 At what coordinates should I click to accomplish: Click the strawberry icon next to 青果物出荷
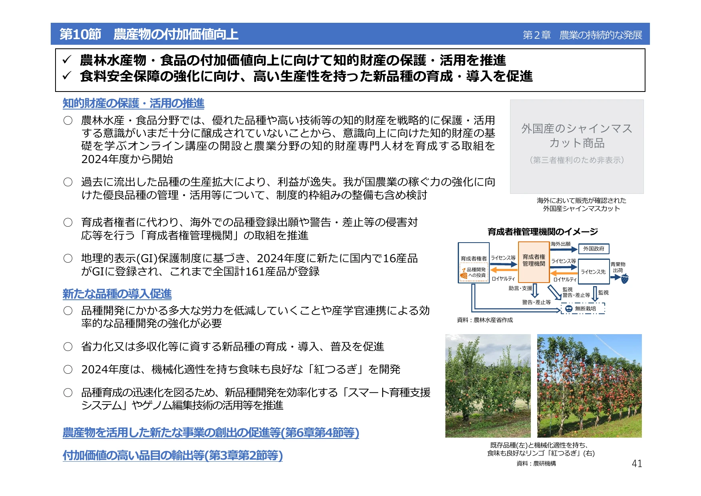click(x=625, y=279)
